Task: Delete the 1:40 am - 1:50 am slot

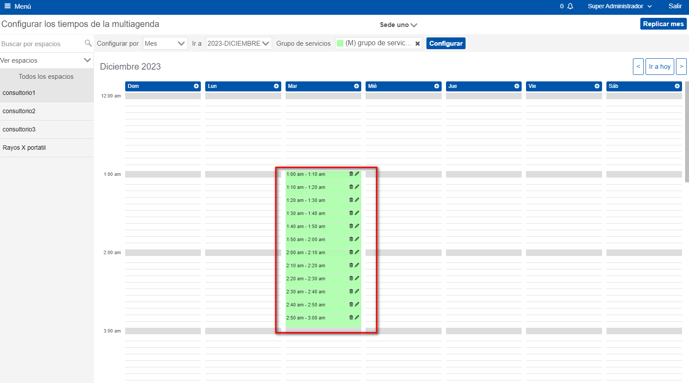Action: pos(351,226)
